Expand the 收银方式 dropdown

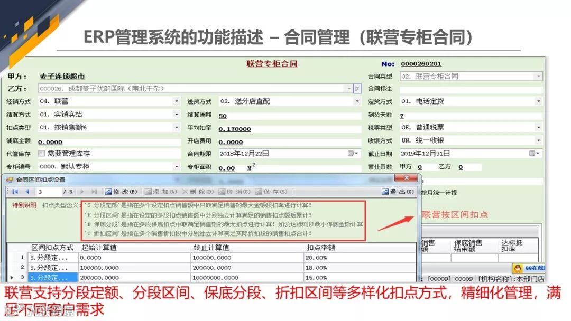(539, 140)
